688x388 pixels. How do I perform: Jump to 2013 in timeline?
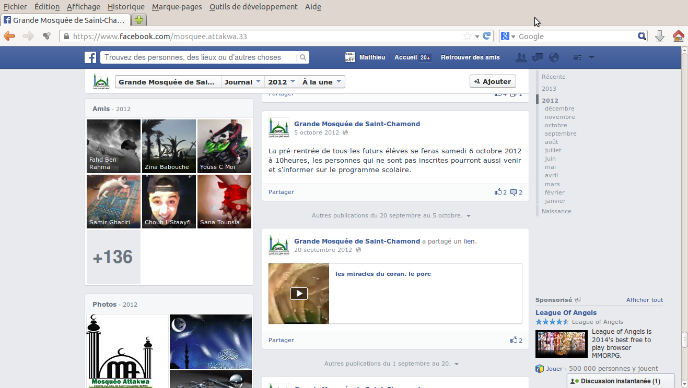549,89
